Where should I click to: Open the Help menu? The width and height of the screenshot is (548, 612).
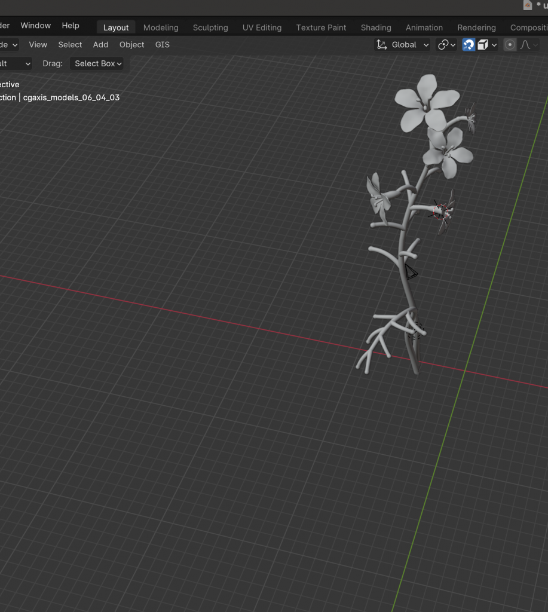[x=71, y=25]
